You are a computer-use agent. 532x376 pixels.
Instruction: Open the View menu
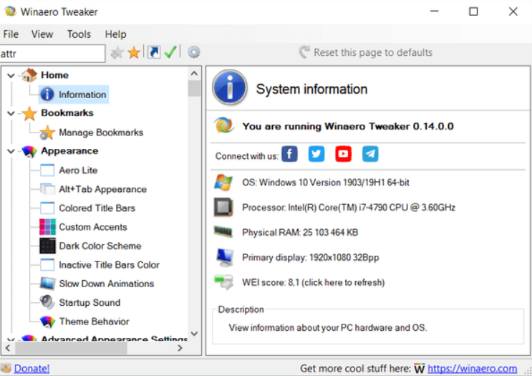[x=42, y=34]
